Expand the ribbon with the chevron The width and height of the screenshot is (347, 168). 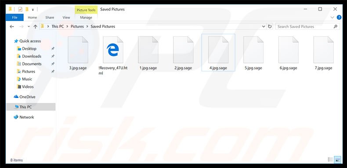[332, 17]
